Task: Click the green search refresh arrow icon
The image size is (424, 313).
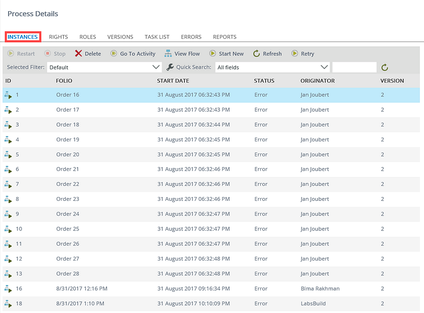Action: [x=385, y=67]
